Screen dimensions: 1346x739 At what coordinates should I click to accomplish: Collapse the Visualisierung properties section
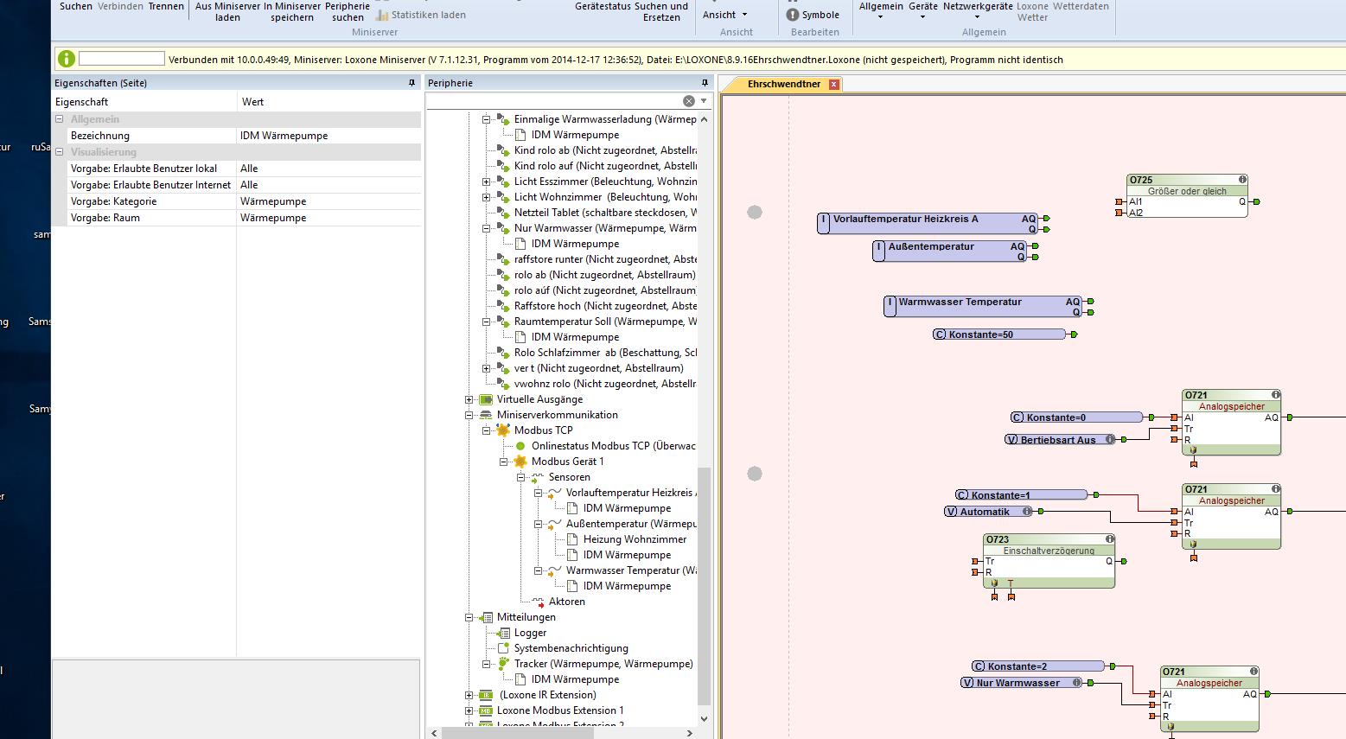point(60,152)
